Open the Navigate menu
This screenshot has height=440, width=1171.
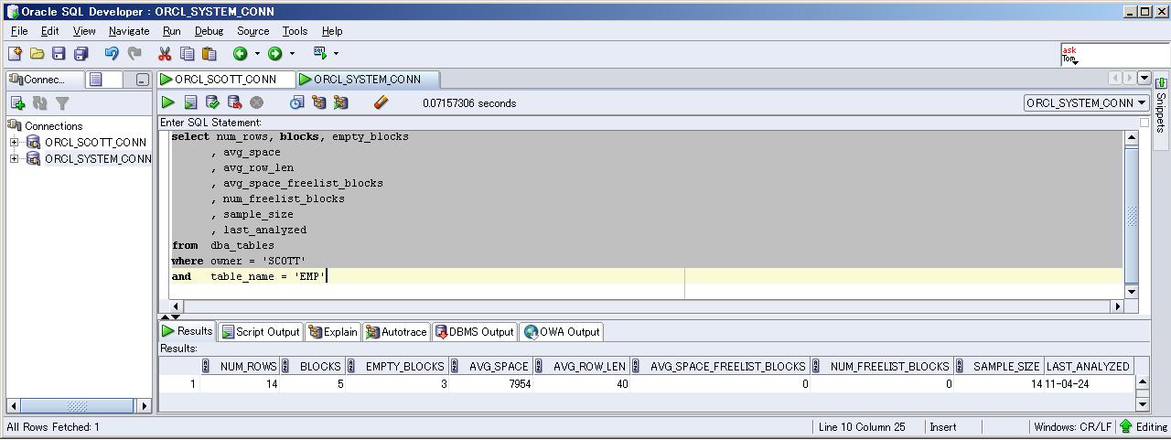128,31
